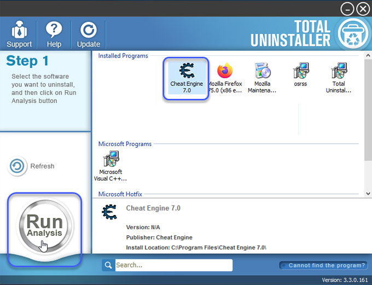Click 'Microsoft Programs' section header

coord(125,144)
